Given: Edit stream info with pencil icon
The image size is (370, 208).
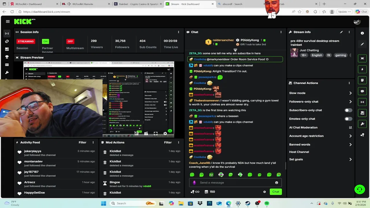Looking at the screenshot, I should click(x=341, y=32).
